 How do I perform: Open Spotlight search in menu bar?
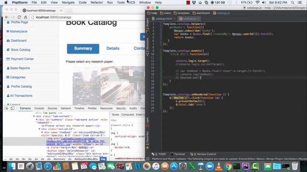coord(293,2)
